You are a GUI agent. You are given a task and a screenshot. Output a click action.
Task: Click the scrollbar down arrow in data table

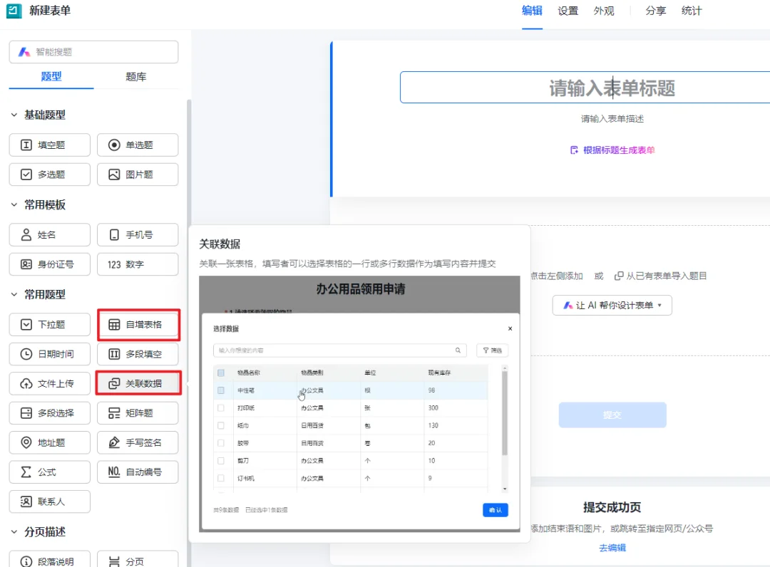504,489
